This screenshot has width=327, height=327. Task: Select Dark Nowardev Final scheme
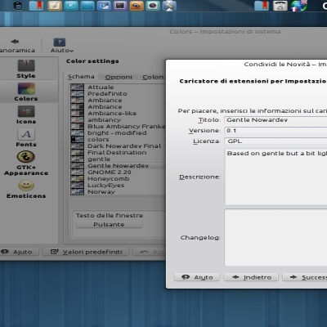pos(118,146)
